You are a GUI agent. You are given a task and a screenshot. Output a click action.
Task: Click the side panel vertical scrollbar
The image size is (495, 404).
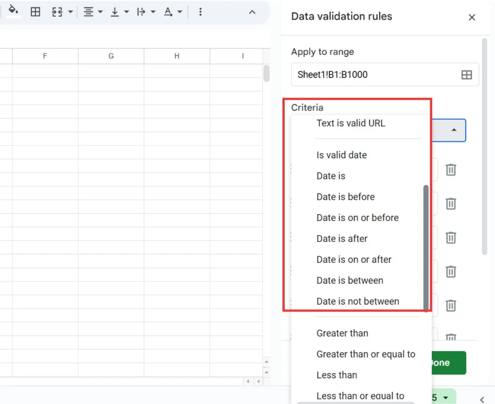(x=485, y=146)
